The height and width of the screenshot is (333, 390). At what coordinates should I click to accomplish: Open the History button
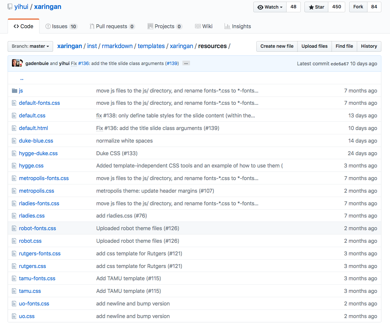369,46
